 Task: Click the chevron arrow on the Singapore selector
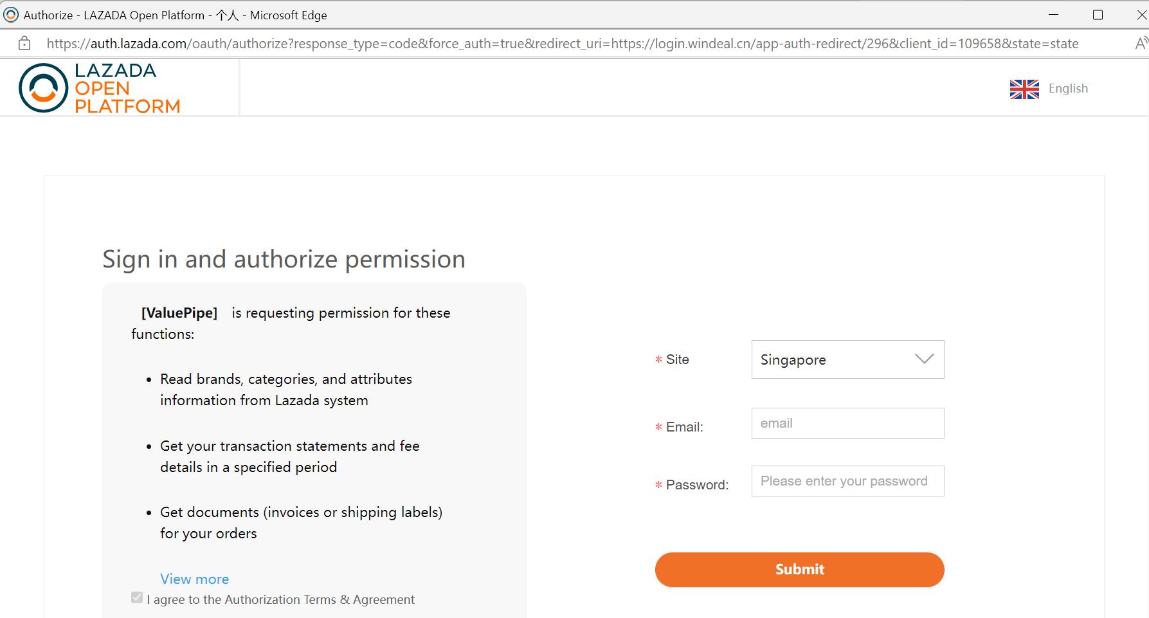coord(924,359)
